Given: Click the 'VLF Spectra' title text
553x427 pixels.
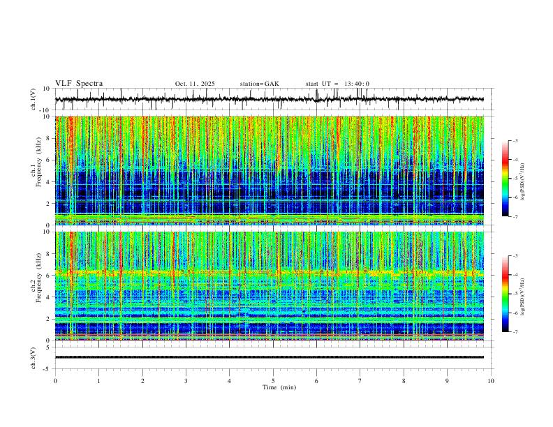Looking at the screenshot, I should coord(79,84).
